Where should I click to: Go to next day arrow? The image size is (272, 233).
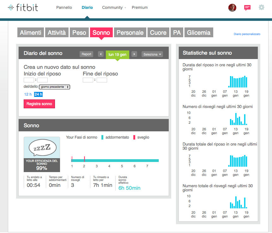[x=134, y=54]
